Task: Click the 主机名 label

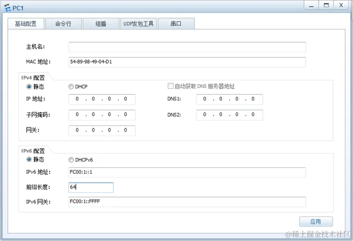Action: tap(36, 47)
